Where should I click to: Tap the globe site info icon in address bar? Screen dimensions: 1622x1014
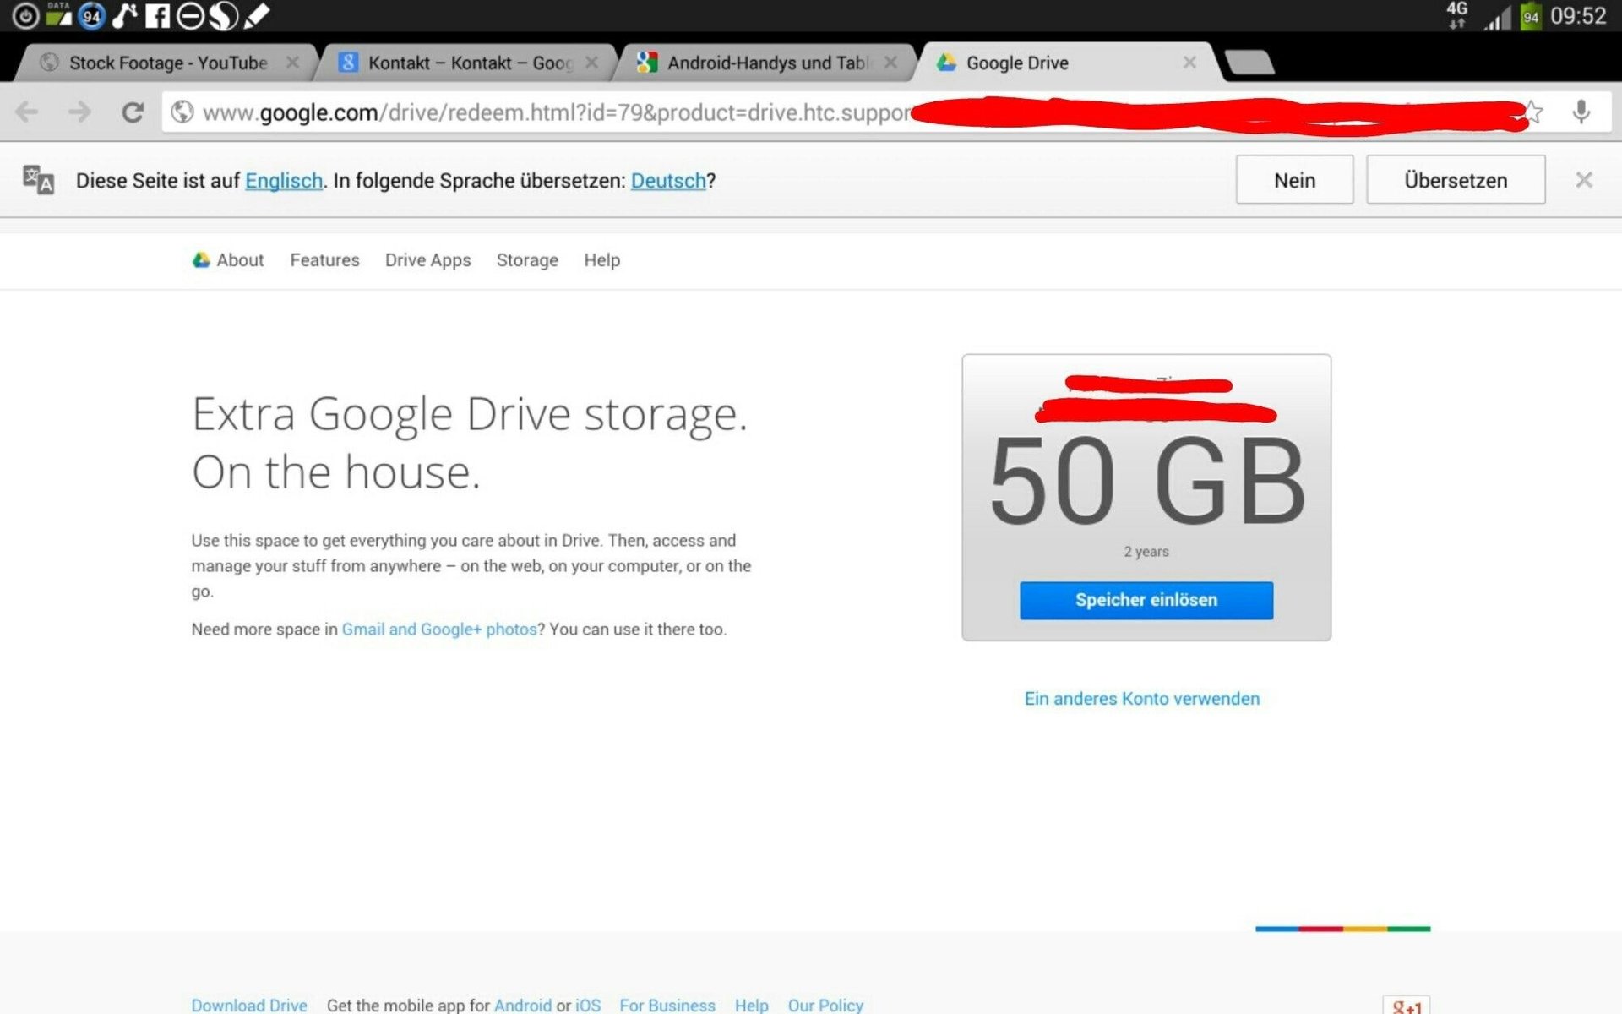182,112
